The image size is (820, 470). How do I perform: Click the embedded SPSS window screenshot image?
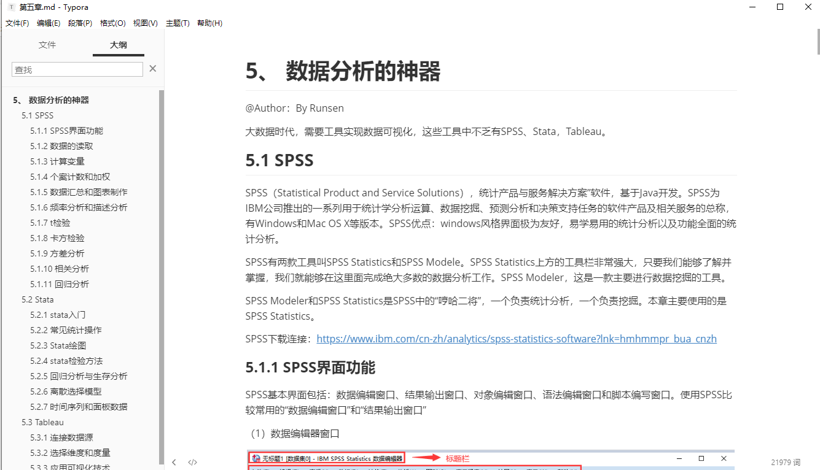(x=491, y=460)
